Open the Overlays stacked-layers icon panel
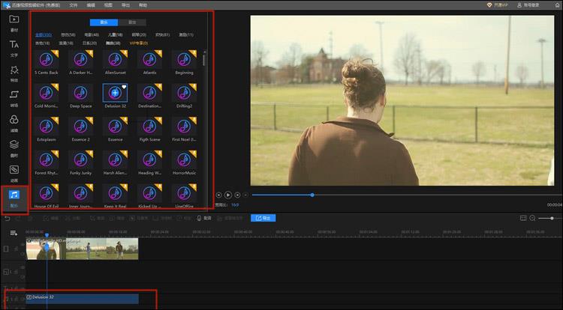 [14, 148]
